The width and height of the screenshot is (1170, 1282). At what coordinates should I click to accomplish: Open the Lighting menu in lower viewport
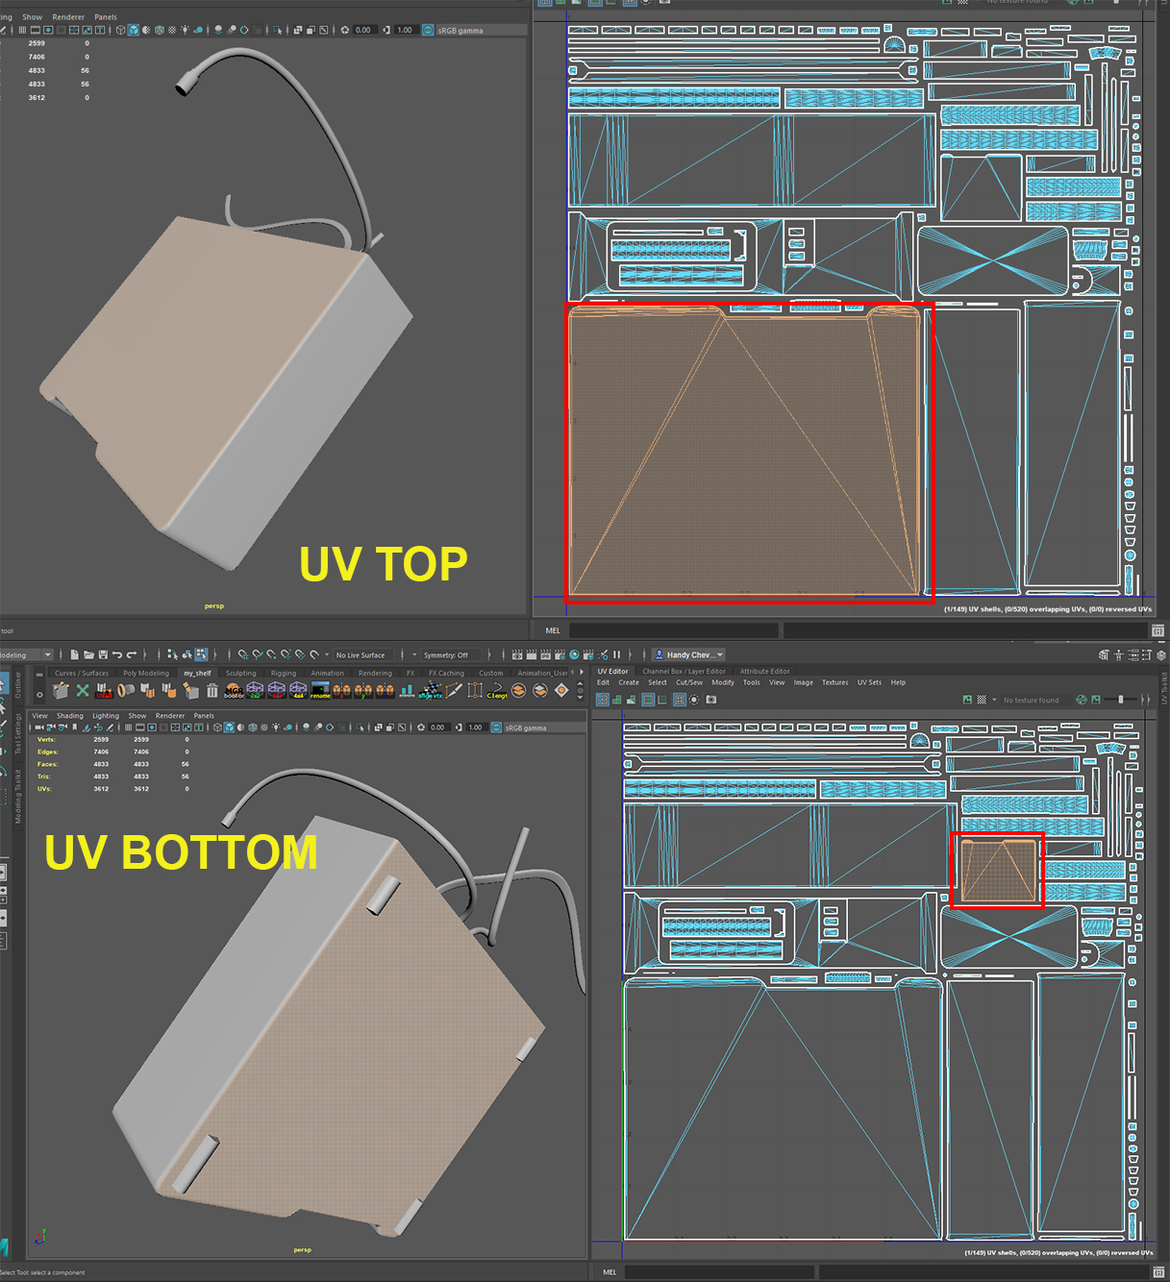(106, 715)
